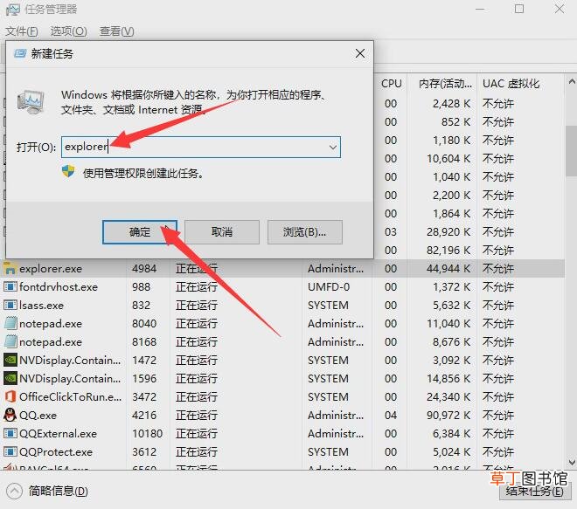577x509 pixels.
Task: Click memory value 14,856 K
Action: [448, 379]
